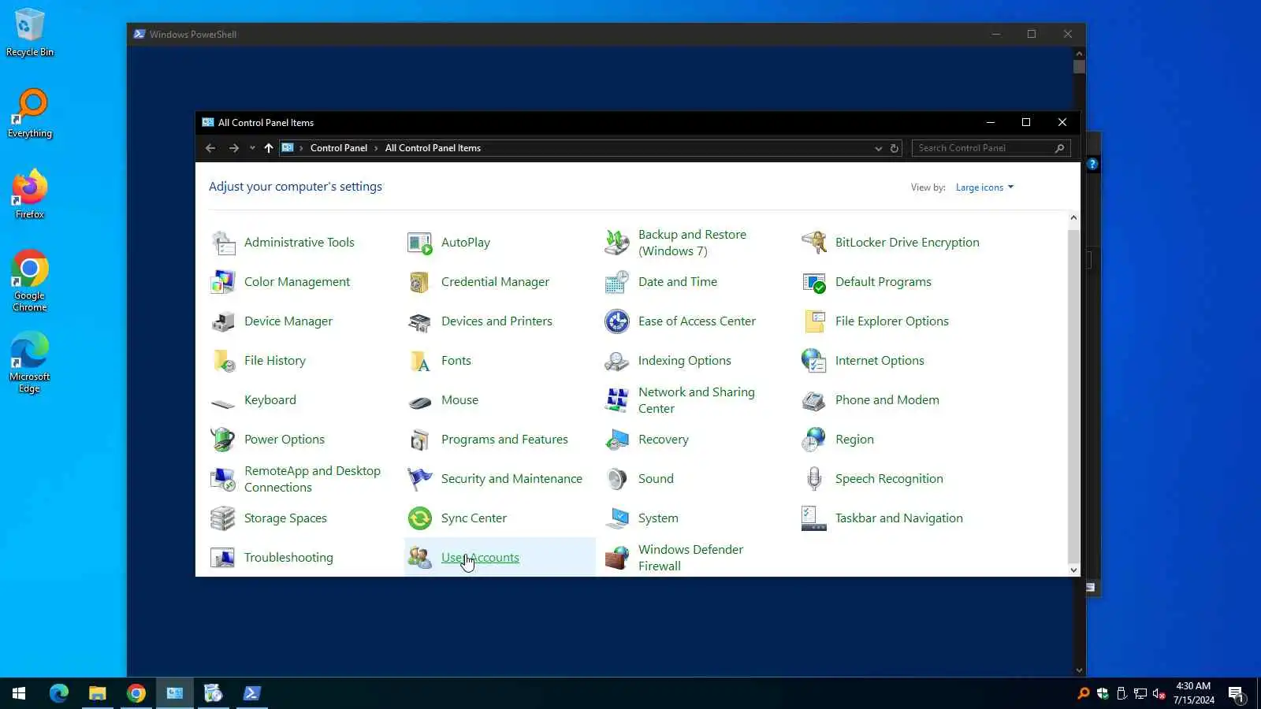Select All Control Panel Items breadcrumb

(x=433, y=148)
